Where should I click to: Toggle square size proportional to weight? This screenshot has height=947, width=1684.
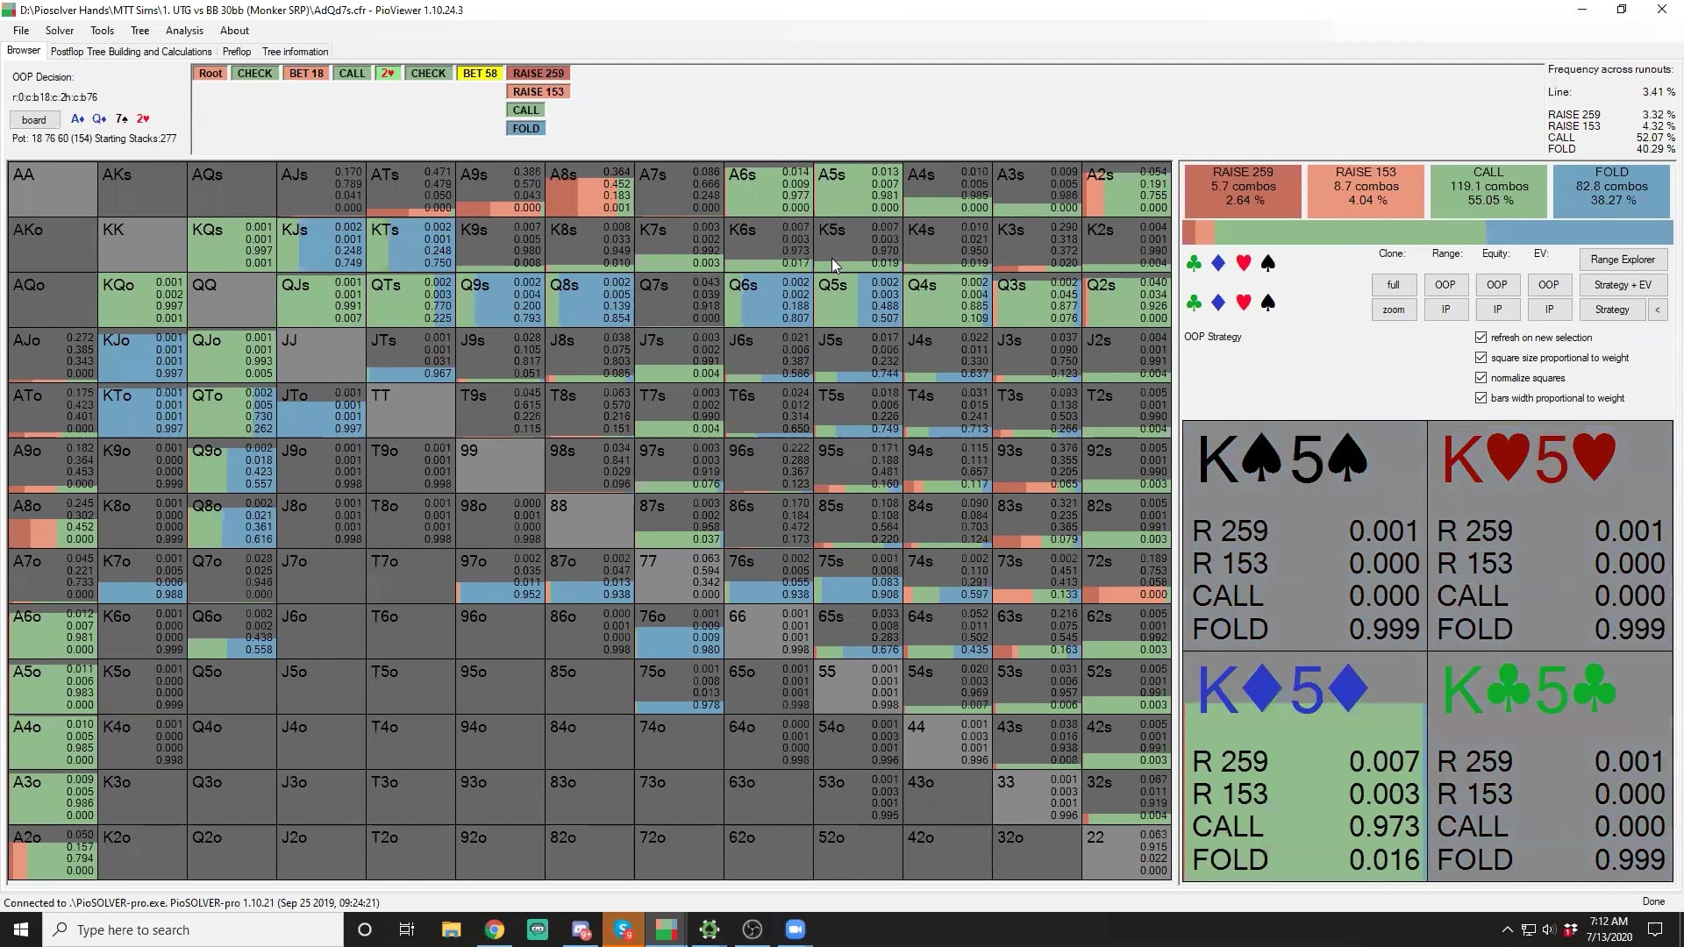click(1481, 358)
